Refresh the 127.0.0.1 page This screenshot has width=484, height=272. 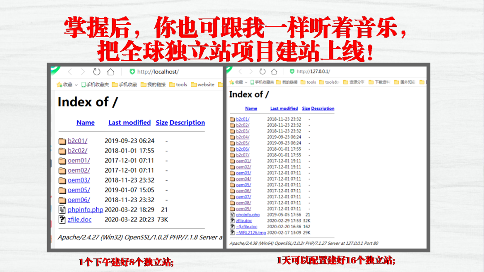click(262, 71)
